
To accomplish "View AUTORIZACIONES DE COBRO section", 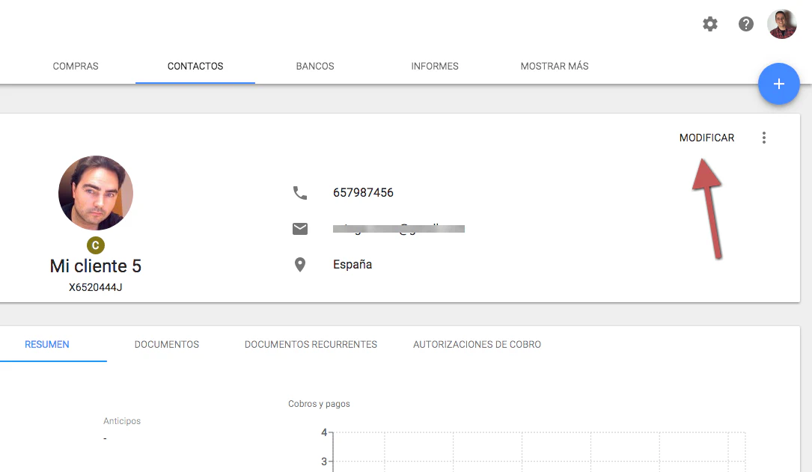I will click(477, 344).
